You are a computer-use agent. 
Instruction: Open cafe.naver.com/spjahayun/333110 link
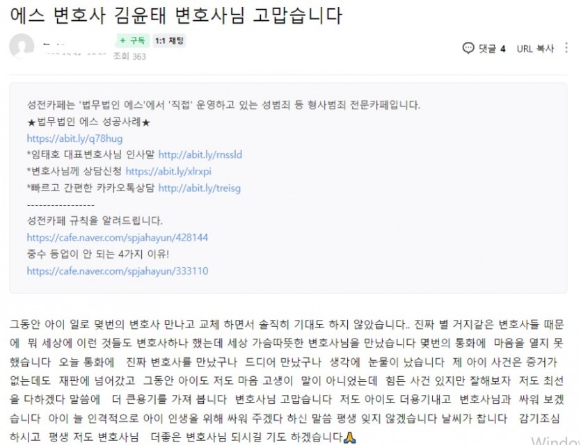[118, 271]
